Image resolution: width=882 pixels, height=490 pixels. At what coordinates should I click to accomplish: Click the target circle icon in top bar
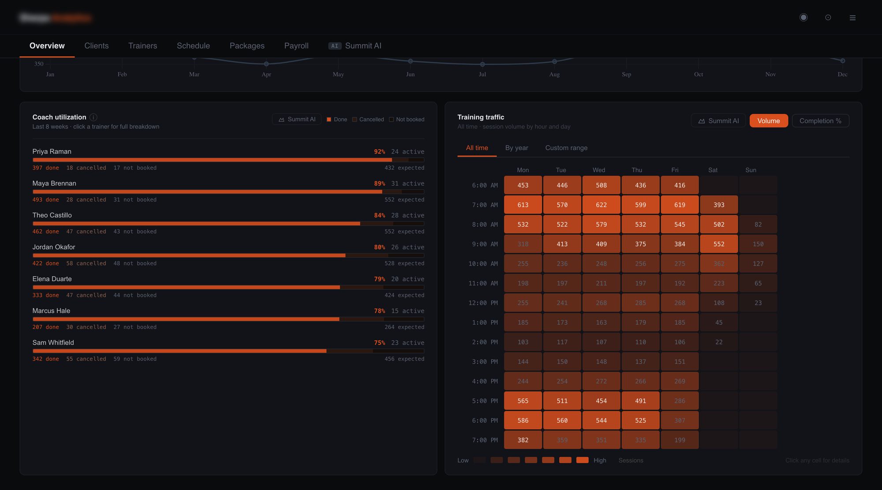pyautogui.click(x=828, y=18)
